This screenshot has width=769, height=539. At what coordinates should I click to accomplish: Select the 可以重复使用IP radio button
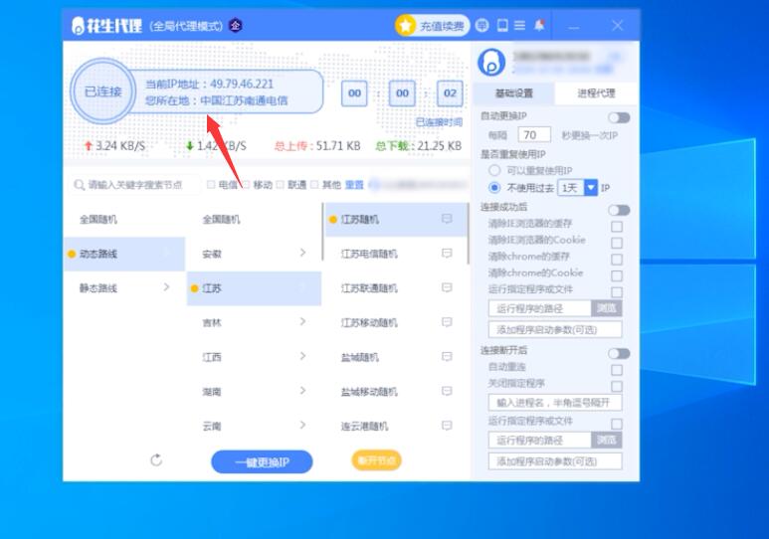point(494,170)
